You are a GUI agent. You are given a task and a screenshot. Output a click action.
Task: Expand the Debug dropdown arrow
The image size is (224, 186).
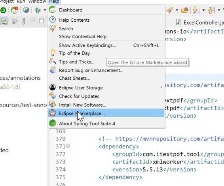pyautogui.click(x=45, y=10)
